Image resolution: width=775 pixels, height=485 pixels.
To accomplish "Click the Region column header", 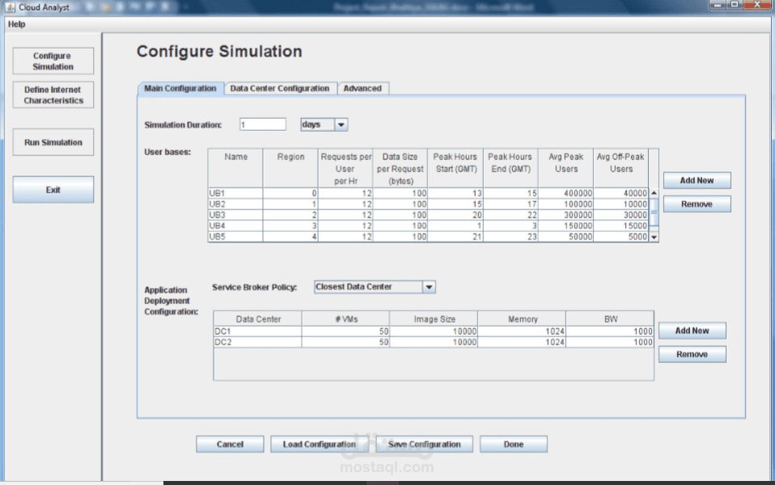I will (x=290, y=168).
